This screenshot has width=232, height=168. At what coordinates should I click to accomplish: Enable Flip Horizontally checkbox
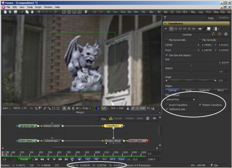click(x=167, y=40)
